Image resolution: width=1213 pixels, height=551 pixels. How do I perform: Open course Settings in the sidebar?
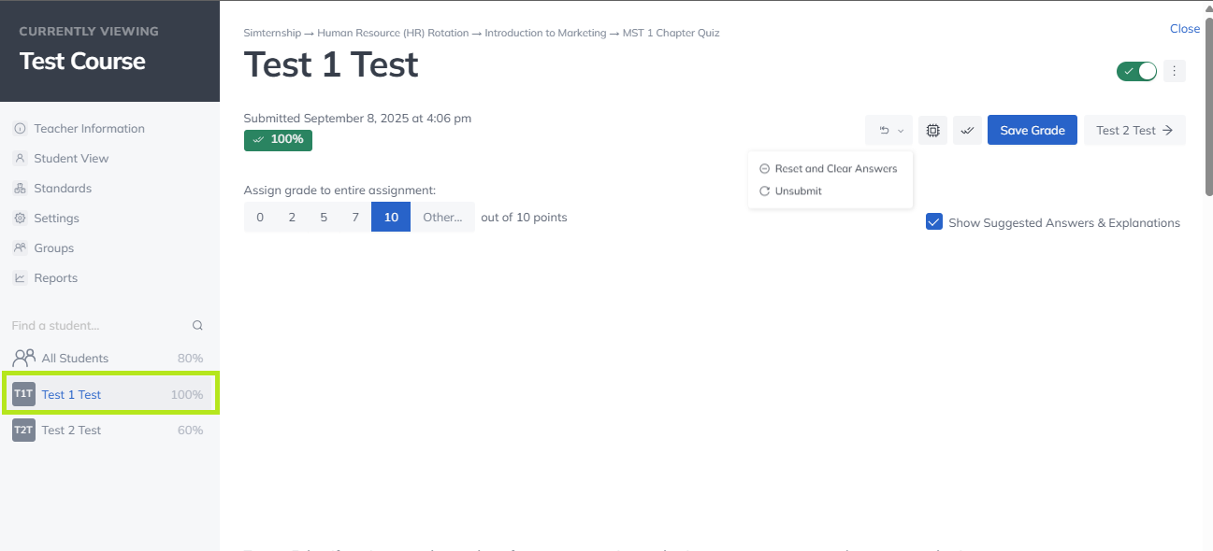coord(56,219)
